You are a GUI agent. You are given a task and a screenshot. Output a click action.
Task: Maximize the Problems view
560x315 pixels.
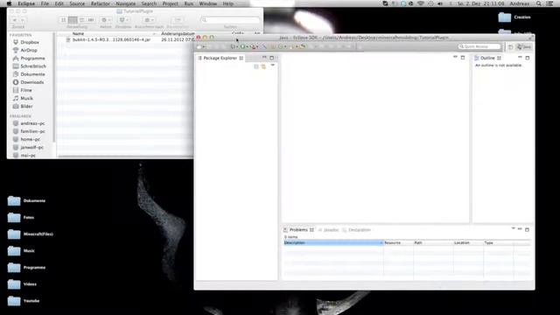pyautogui.click(x=527, y=229)
